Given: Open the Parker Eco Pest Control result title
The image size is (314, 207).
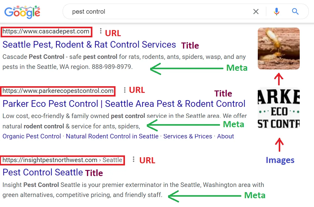Looking at the screenshot, I should click(124, 104).
